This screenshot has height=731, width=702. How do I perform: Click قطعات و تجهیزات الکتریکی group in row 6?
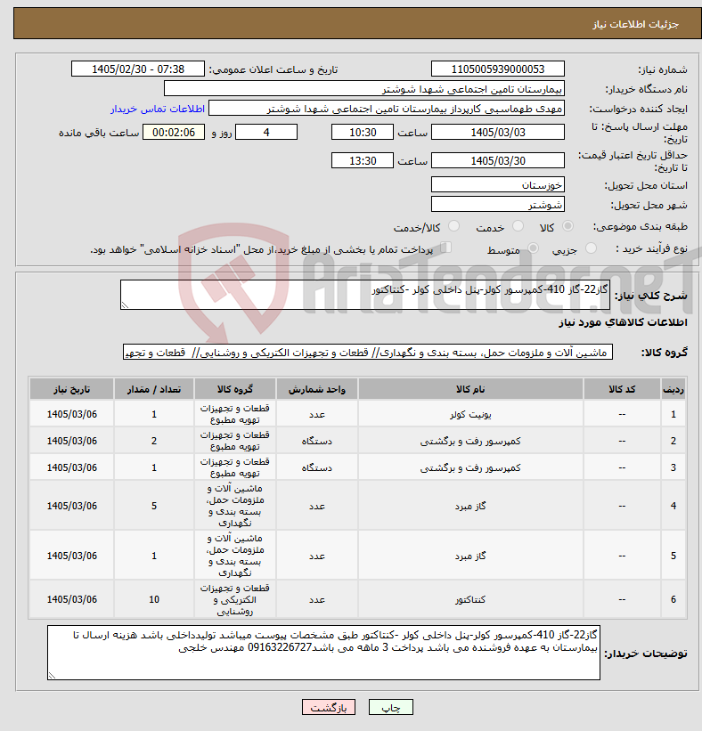click(234, 599)
